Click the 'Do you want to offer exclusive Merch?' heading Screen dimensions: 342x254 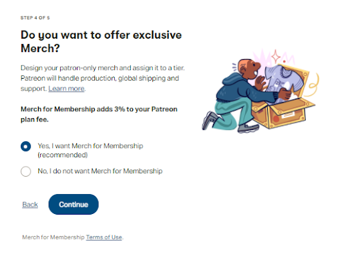click(102, 41)
